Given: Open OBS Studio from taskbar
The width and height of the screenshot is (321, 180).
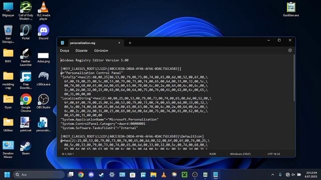Looking at the screenshot, I should (195, 174).
